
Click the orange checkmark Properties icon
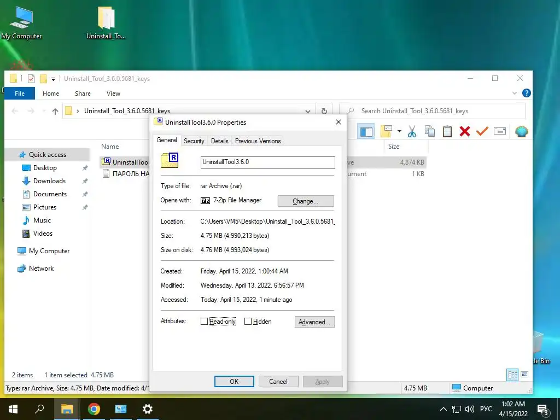pos(482,131)
